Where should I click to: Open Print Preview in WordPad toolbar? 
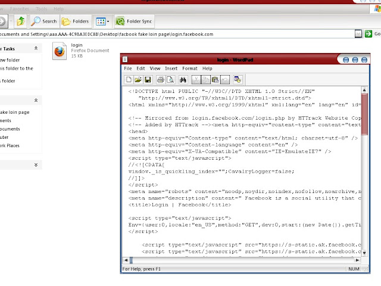pos(170,80)
